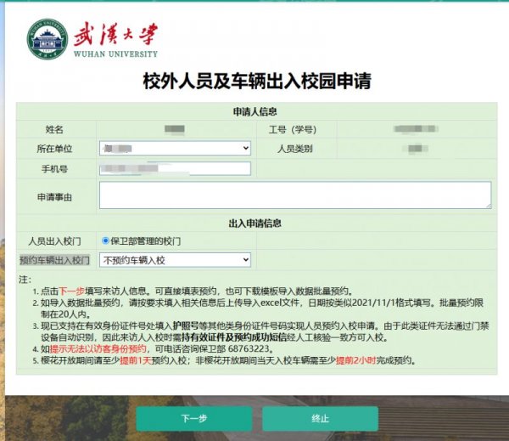
Task: Click the 终止 button
Action: tap(320, 418)
